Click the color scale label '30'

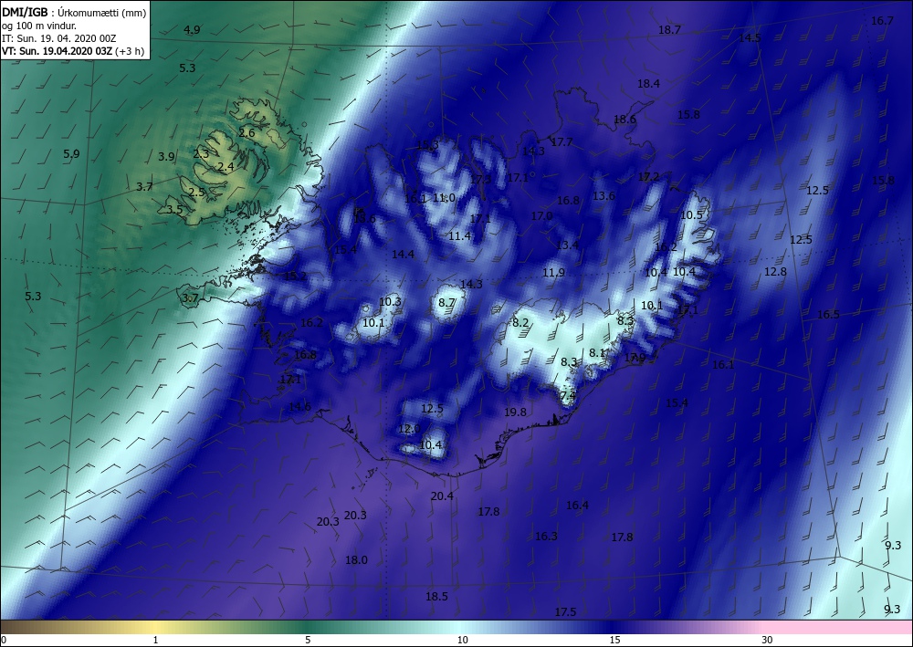[768, 641]
